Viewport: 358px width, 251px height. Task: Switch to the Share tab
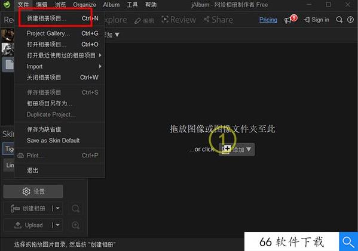point(218,20)
